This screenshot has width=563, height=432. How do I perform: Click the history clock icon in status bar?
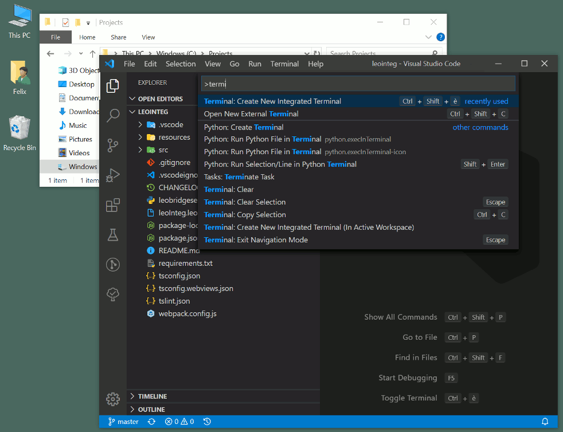[207, 422]
